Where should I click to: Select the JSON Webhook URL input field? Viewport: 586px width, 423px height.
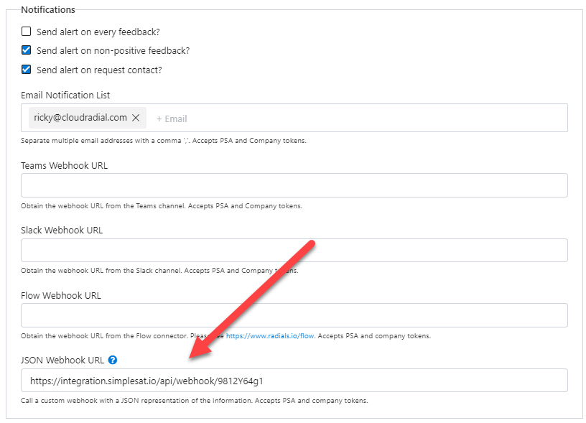294,381
